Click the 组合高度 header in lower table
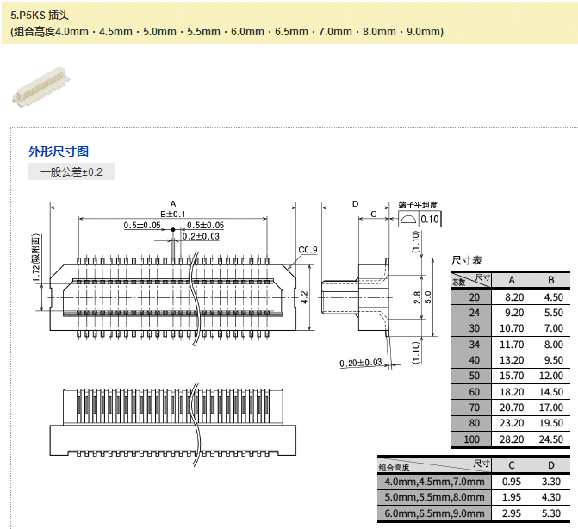The width and height of the screenshot is (578, 529). pyautogui.click(x=395, y=468)
